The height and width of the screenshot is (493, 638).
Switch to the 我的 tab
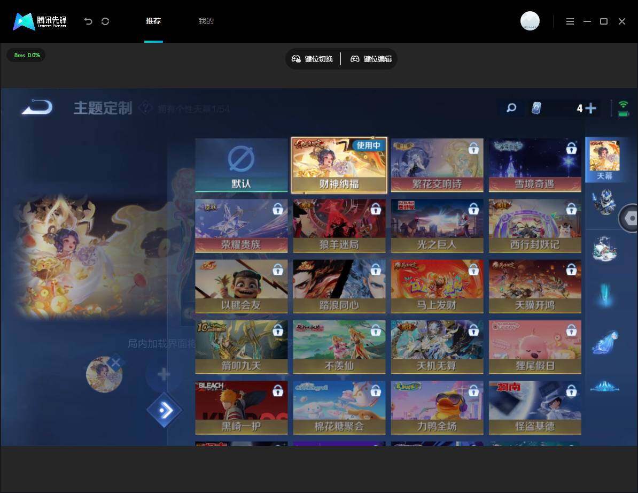click(206, 21)
